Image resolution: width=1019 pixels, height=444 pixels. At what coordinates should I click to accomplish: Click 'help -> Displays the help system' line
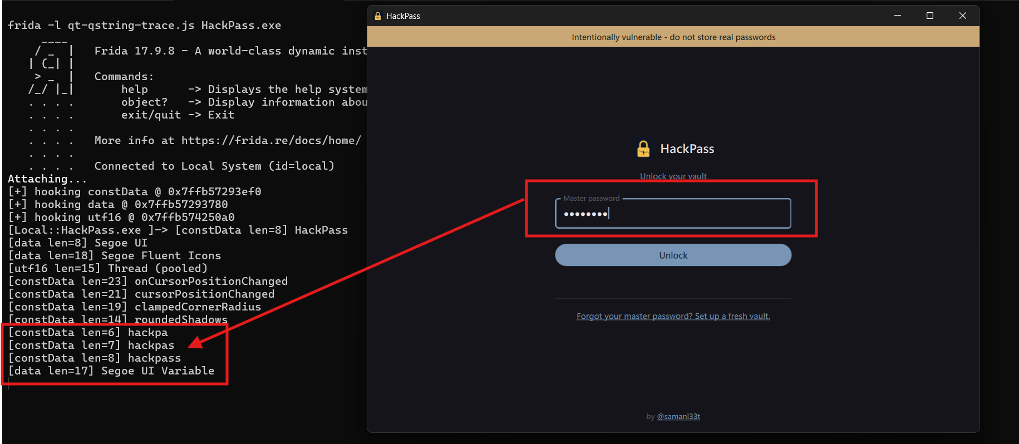point(244,89)
